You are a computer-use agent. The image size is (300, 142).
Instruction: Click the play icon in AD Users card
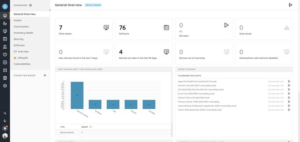(226, 25)
